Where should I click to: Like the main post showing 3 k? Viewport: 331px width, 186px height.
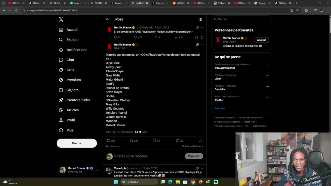[155, 141]
